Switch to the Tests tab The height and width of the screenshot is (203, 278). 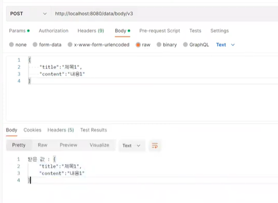[x=195, y=31]
